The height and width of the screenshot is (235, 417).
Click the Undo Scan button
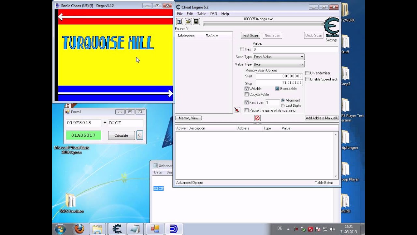(x=314, y=35)
